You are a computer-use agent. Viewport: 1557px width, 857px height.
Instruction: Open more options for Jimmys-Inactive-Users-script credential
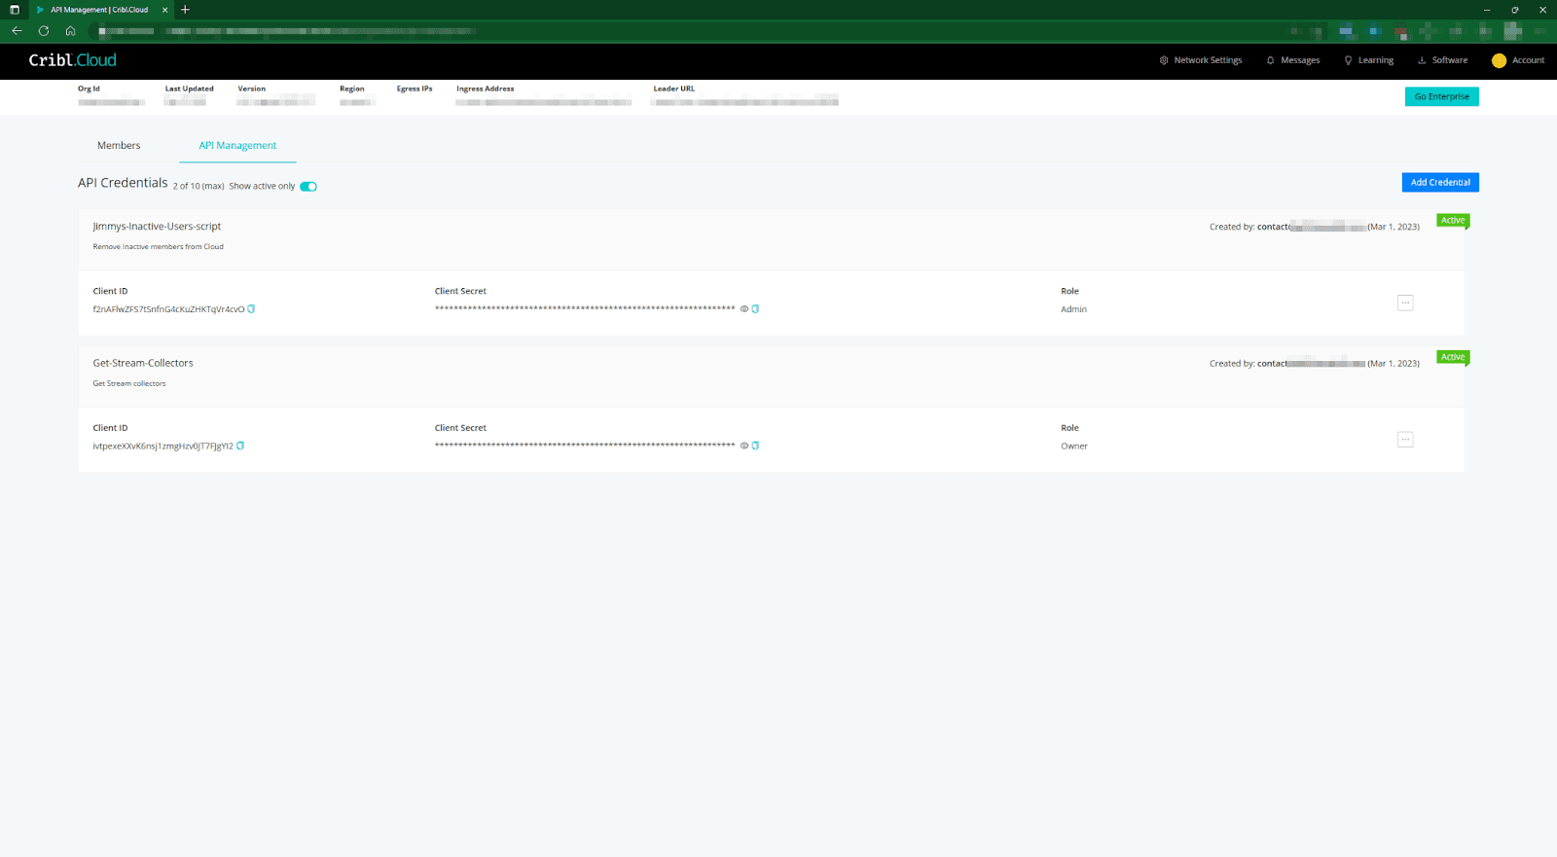(1404, 303)
